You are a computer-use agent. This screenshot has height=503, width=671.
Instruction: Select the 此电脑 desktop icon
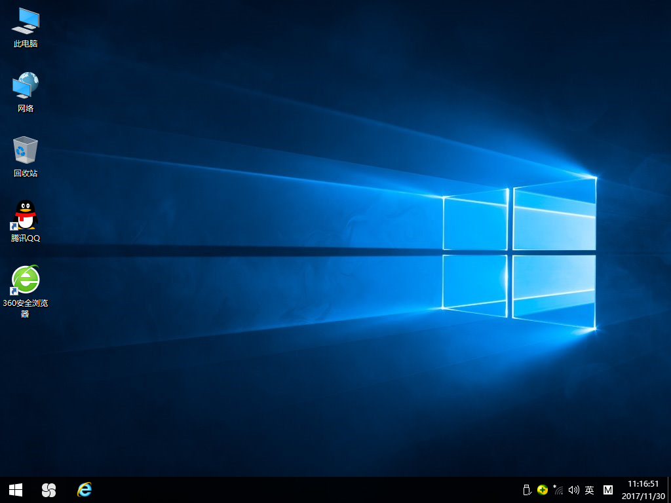pyautogui.click(x=26, y=28)
